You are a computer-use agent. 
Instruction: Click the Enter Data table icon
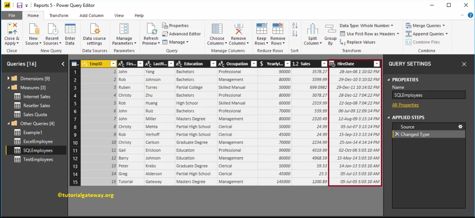[x=70, y=29]
